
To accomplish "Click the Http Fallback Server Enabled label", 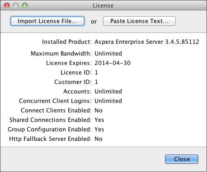I will (x=50, y=139).
